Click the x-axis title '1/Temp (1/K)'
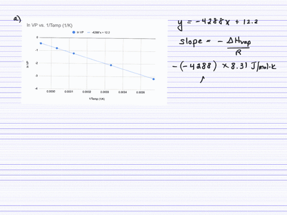Viewport: 287px width, 215px height. coord(97,99)
